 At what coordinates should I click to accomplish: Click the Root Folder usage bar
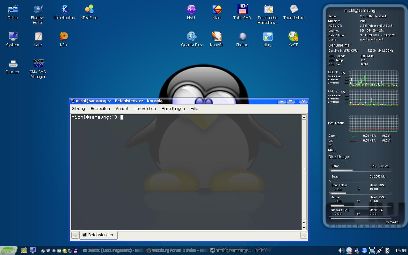pyautogui.click(x=360, y=193)
